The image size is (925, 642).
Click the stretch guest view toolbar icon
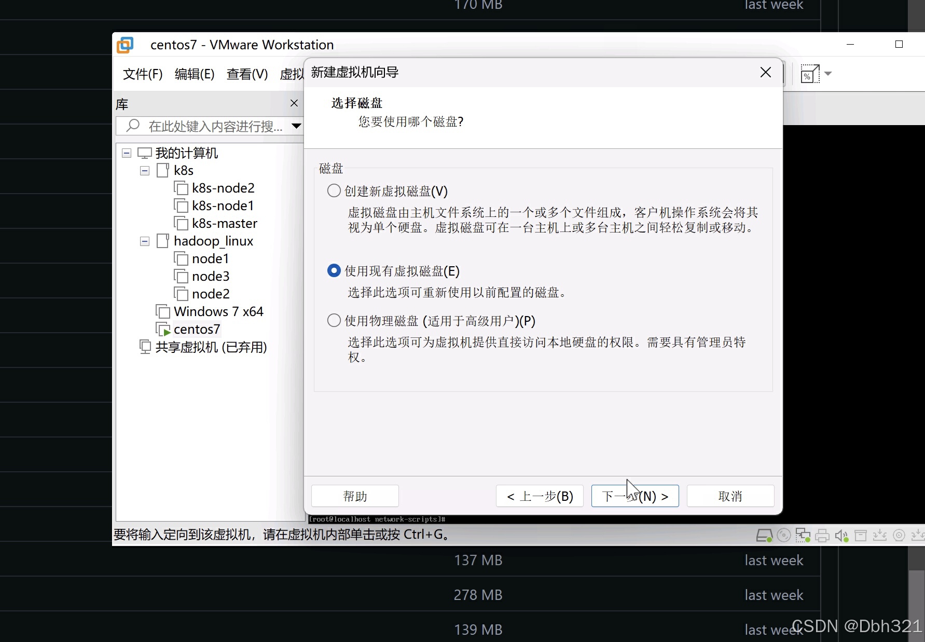(x=809, y=74)
